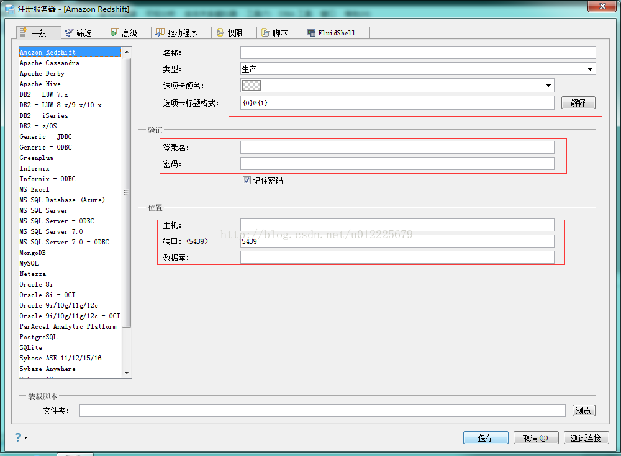Select MS SQL Server 7.0 - ODBC entry
The height and width of the screenshot is (456, 621).
pos(70,242)
